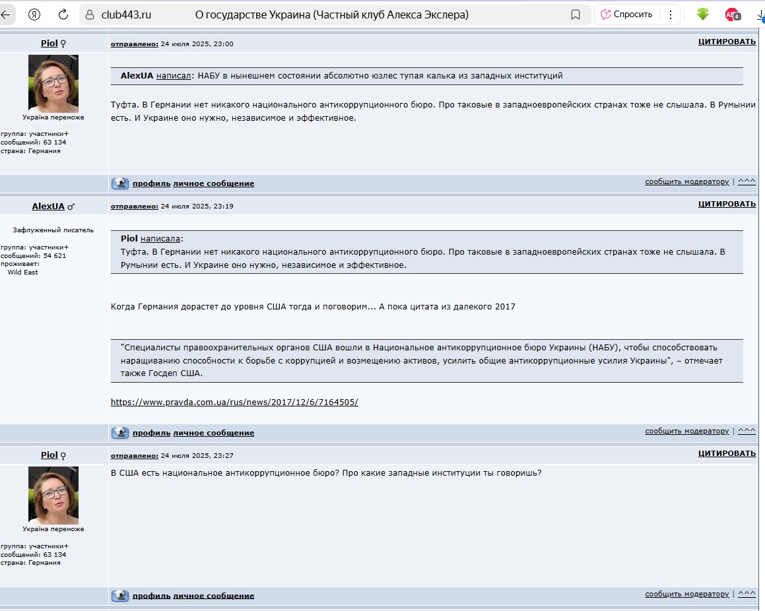
Task: Reload the page with the refresh icon
Action: click(x=63, y=15)
